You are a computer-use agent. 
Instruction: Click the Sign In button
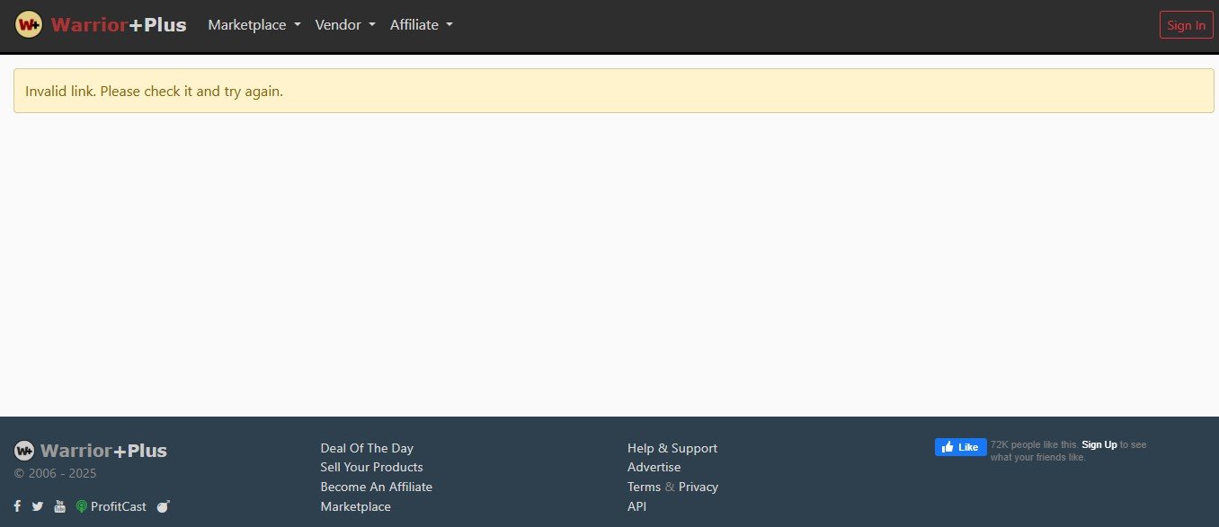tap(1186, 25)
